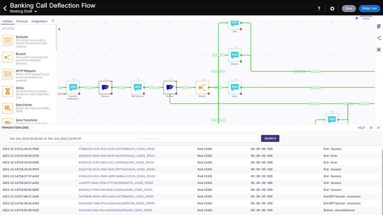Open transaction 831f6322-7c92-4de0 link
383x215 pixels.
116,163
